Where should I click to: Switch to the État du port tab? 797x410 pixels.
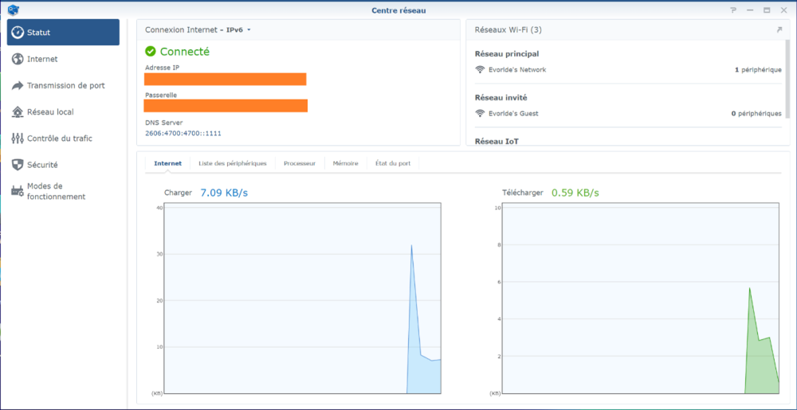click(393, 163)
